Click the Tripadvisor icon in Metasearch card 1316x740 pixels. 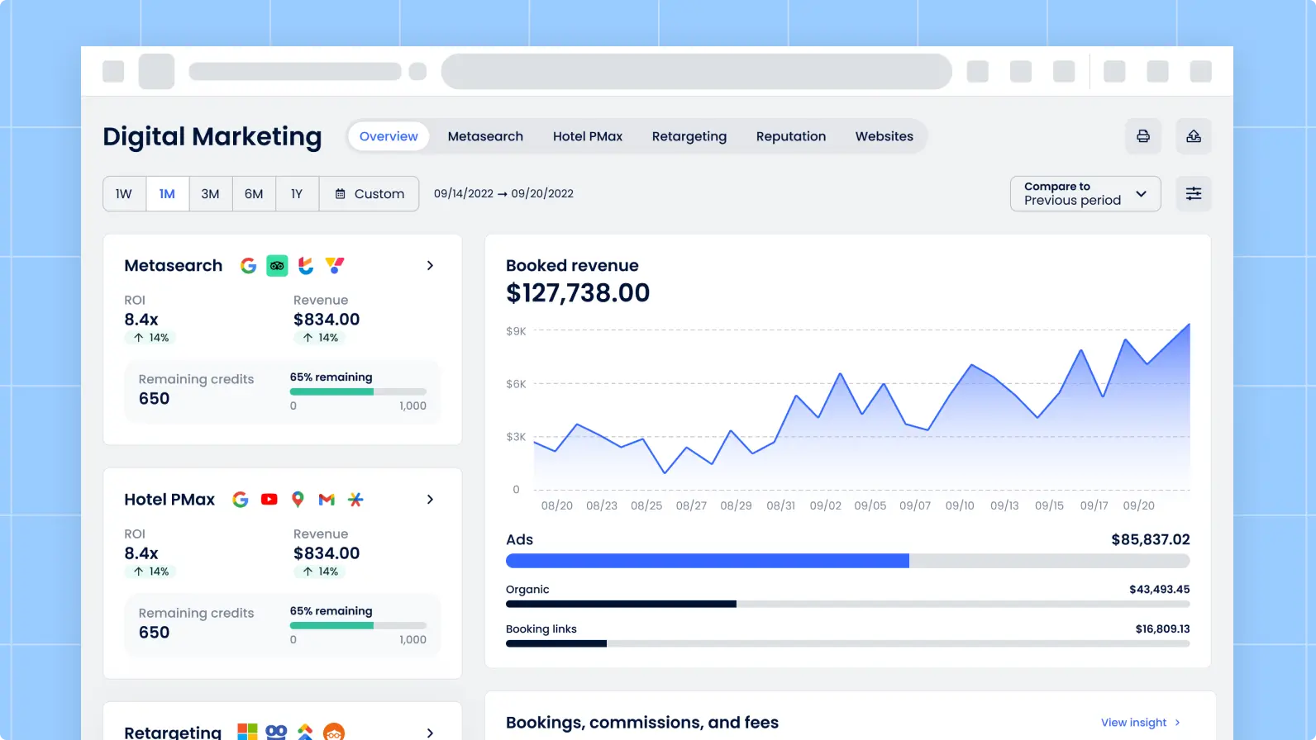(x=277, y=266)
